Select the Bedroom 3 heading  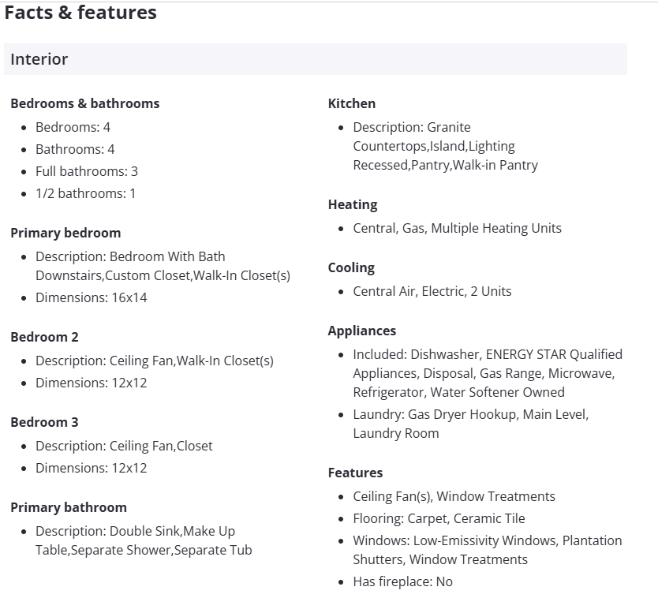[x=44, y=422]
